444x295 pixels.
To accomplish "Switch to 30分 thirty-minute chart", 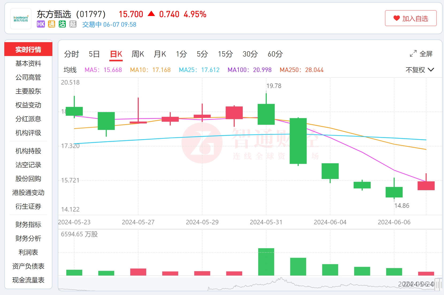I will [250, 54].
